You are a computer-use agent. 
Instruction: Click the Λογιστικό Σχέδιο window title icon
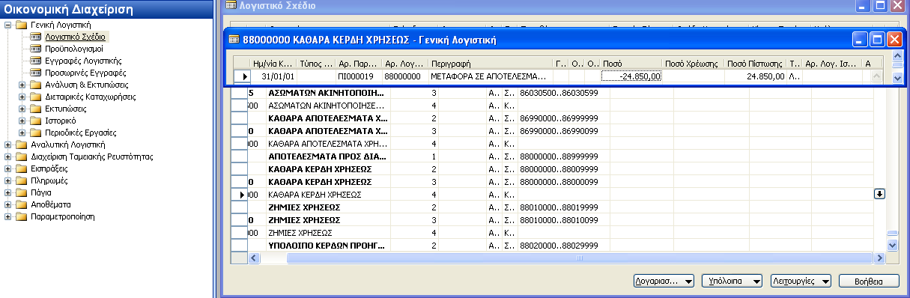click(231, 5)
